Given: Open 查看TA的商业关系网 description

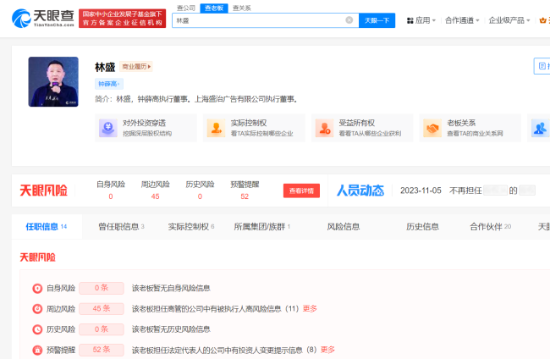Looking at the screenshot, I should coord(475,133).
